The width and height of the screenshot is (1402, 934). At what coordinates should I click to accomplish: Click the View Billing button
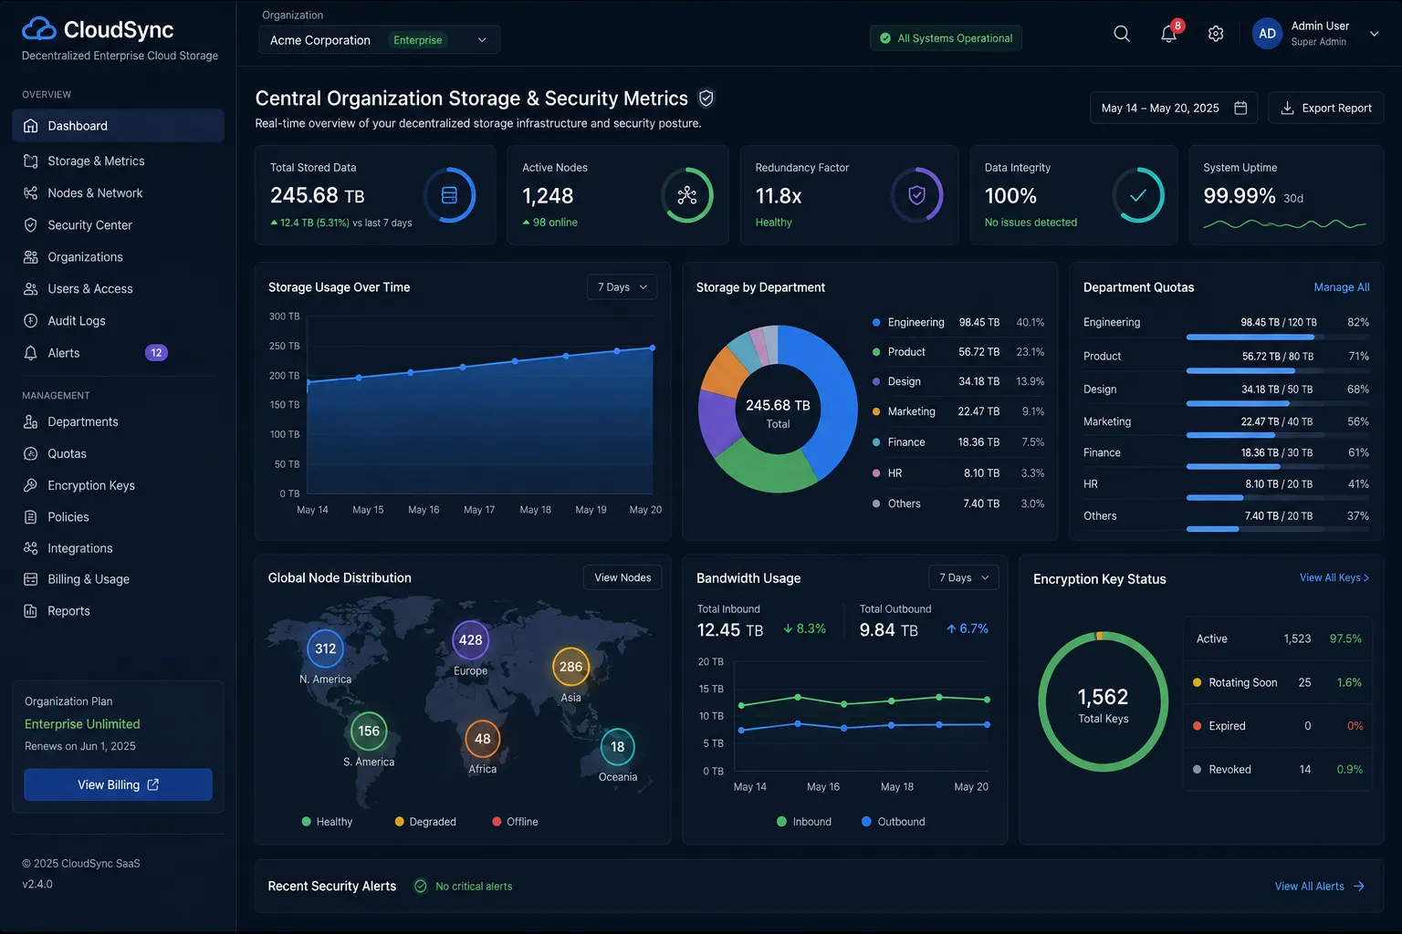click(x=118, y=784)
